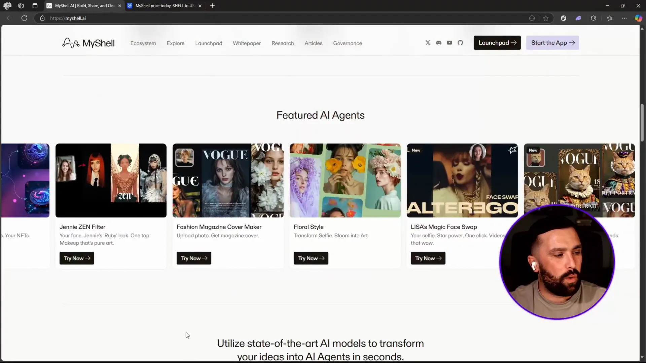Open a new browser tab
This screenshot has width=646, height=363.
coord(212,6)
